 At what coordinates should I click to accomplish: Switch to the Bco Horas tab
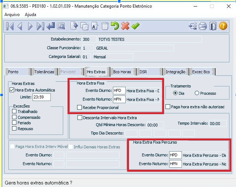click(x=123, y=72)
